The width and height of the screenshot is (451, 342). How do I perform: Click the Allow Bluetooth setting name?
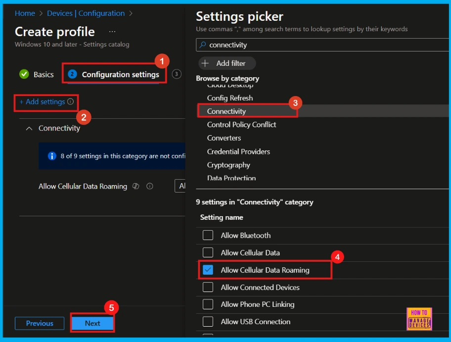click(x=246, y=236)
